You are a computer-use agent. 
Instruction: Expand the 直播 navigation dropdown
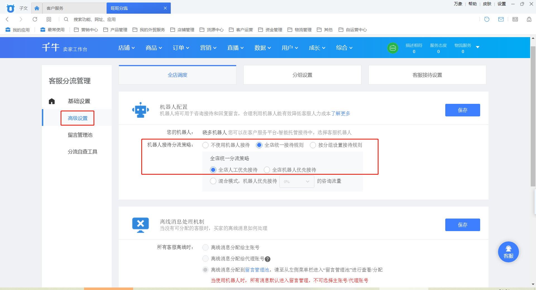point(235,48)
